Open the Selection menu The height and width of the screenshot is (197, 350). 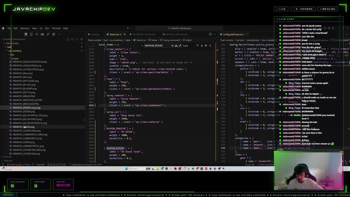(x=25, y=28)
